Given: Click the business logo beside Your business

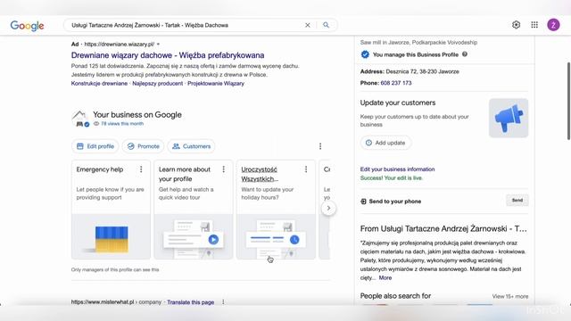Looking at the screenshot, I should tap(80, 119).
